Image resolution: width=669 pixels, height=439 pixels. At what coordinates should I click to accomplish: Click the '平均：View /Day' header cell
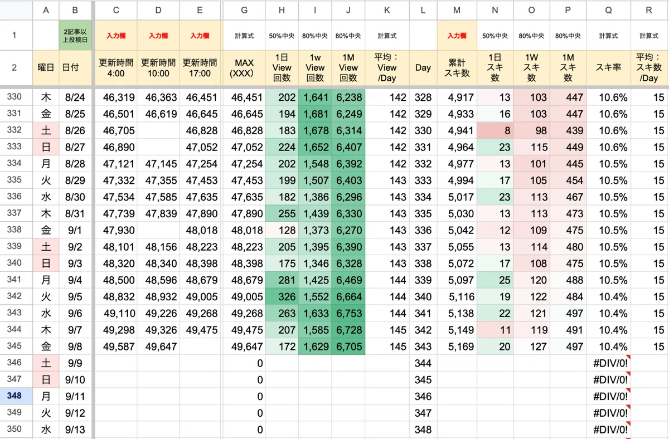pos(386,67)
